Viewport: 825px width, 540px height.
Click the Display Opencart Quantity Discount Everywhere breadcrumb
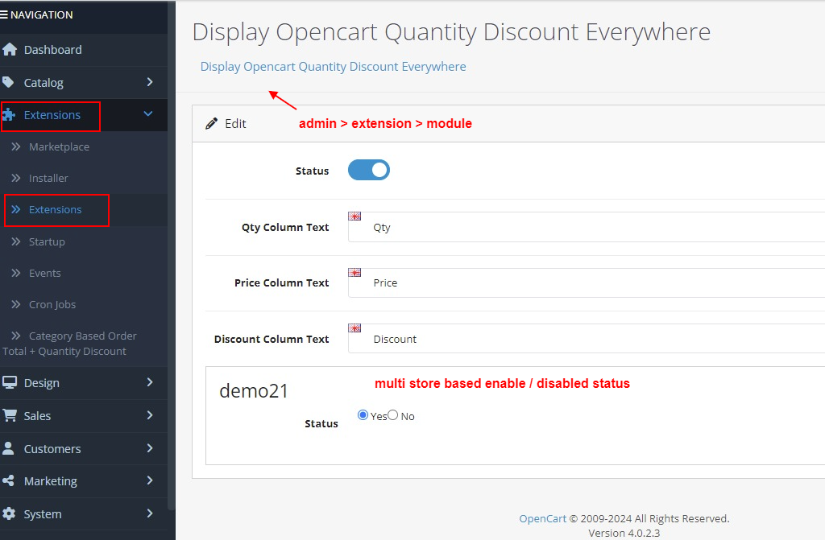pyautogui.click(x=333, y=67)
